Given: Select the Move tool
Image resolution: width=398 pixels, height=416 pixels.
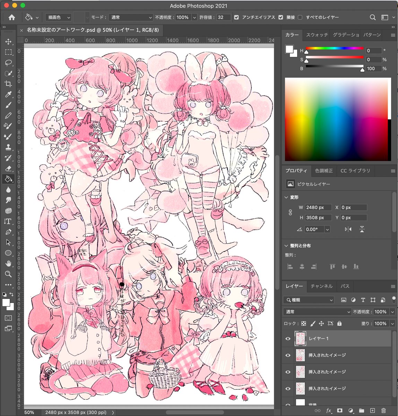Looking at the screenshot, I should click(x=8, y=42).
